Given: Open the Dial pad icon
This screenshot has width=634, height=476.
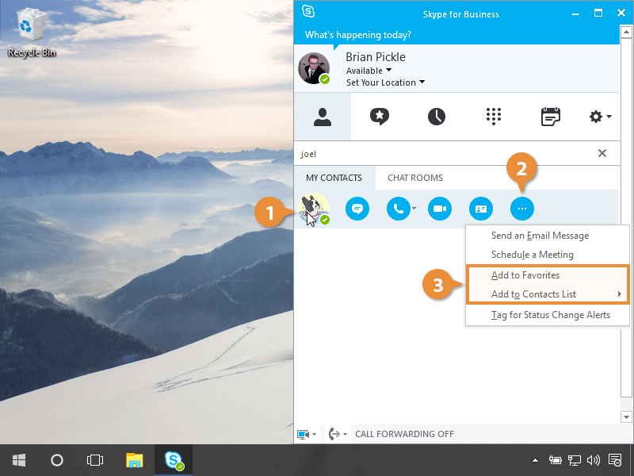Looking at the screenshot, I should tap(494, 117).
